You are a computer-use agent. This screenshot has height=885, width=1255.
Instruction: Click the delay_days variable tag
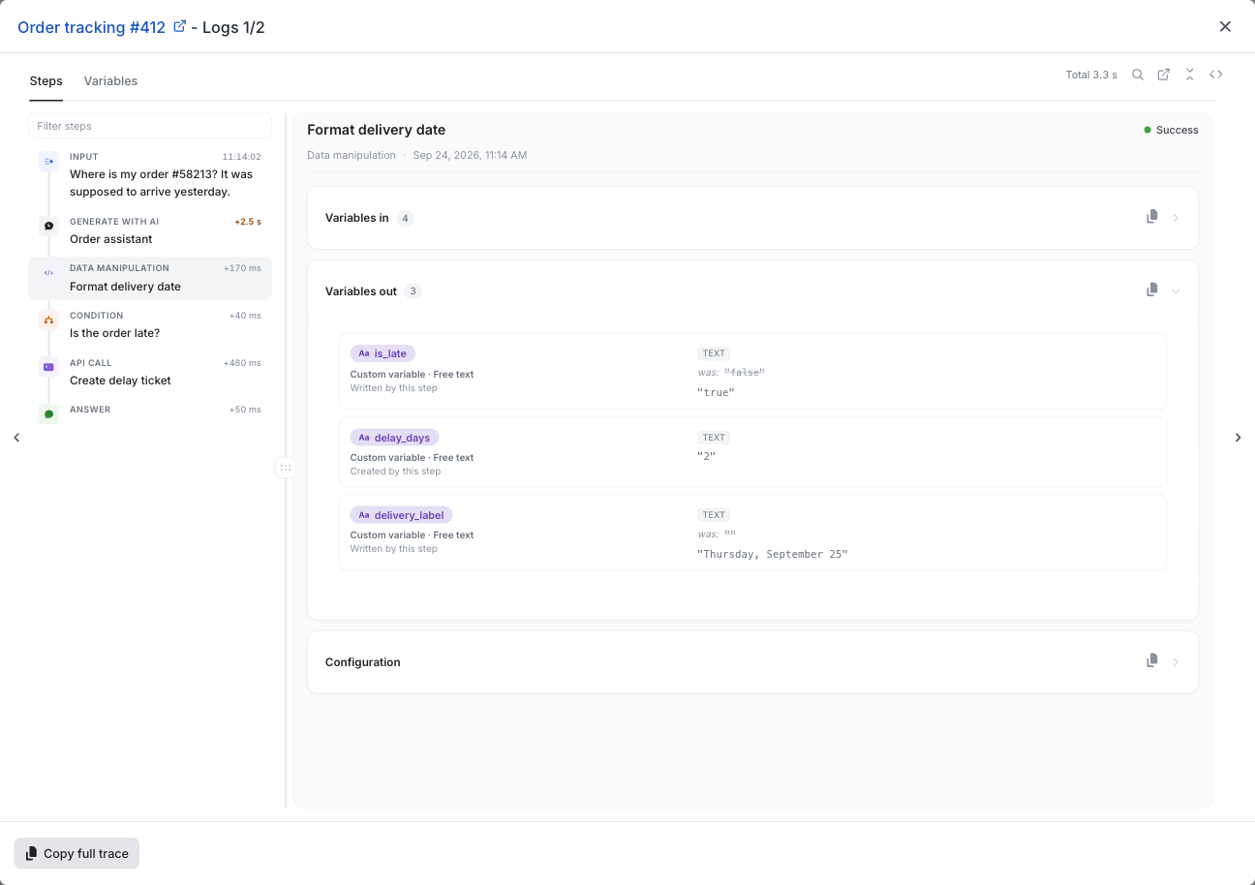(395, 437)
